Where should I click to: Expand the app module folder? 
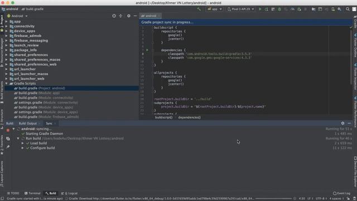(x=6, y=21)
